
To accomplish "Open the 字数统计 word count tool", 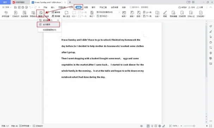I will [33, 14].
